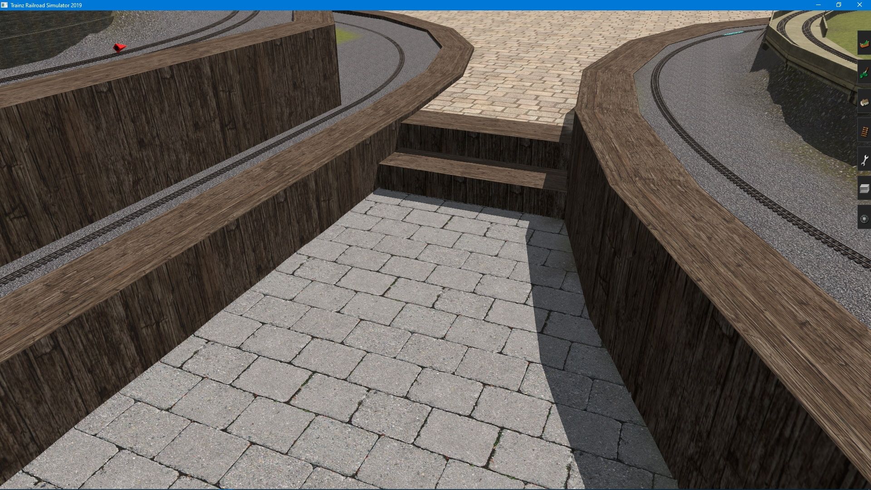Click the circular icon below Layers tab

[864, 219]
